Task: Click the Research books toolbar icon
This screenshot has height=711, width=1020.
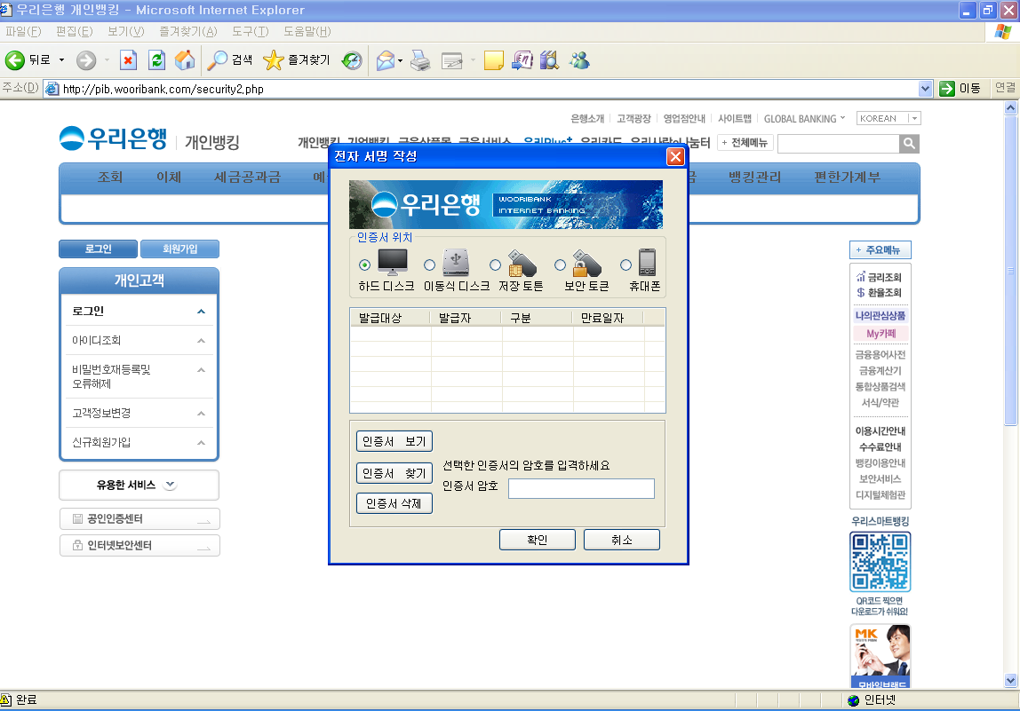Action: tap(550, 60)
